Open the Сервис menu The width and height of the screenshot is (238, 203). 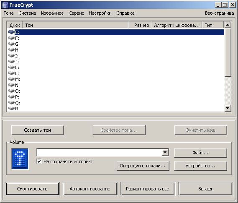coord(76,13)
